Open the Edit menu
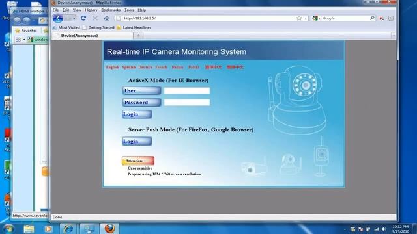Image resolution: width=417 pixels, height=234 pixels. click(x=66, y=10)
